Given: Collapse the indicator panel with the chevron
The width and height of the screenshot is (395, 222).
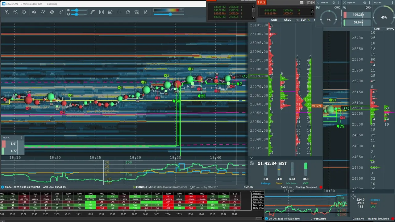Looking at the screenshot, I should [251, 158].
